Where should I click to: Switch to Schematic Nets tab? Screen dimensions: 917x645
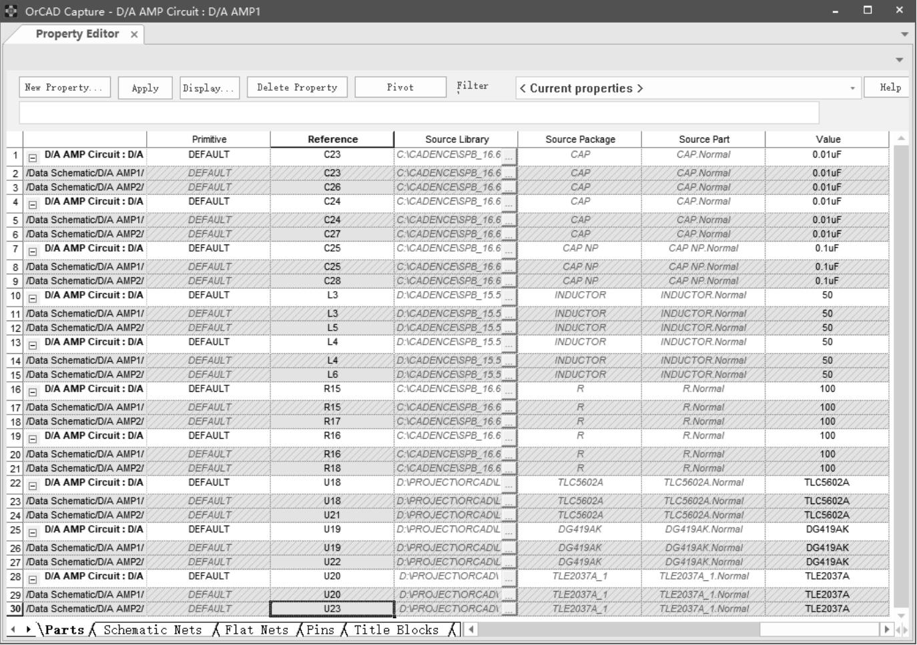(x=152, y=630)
